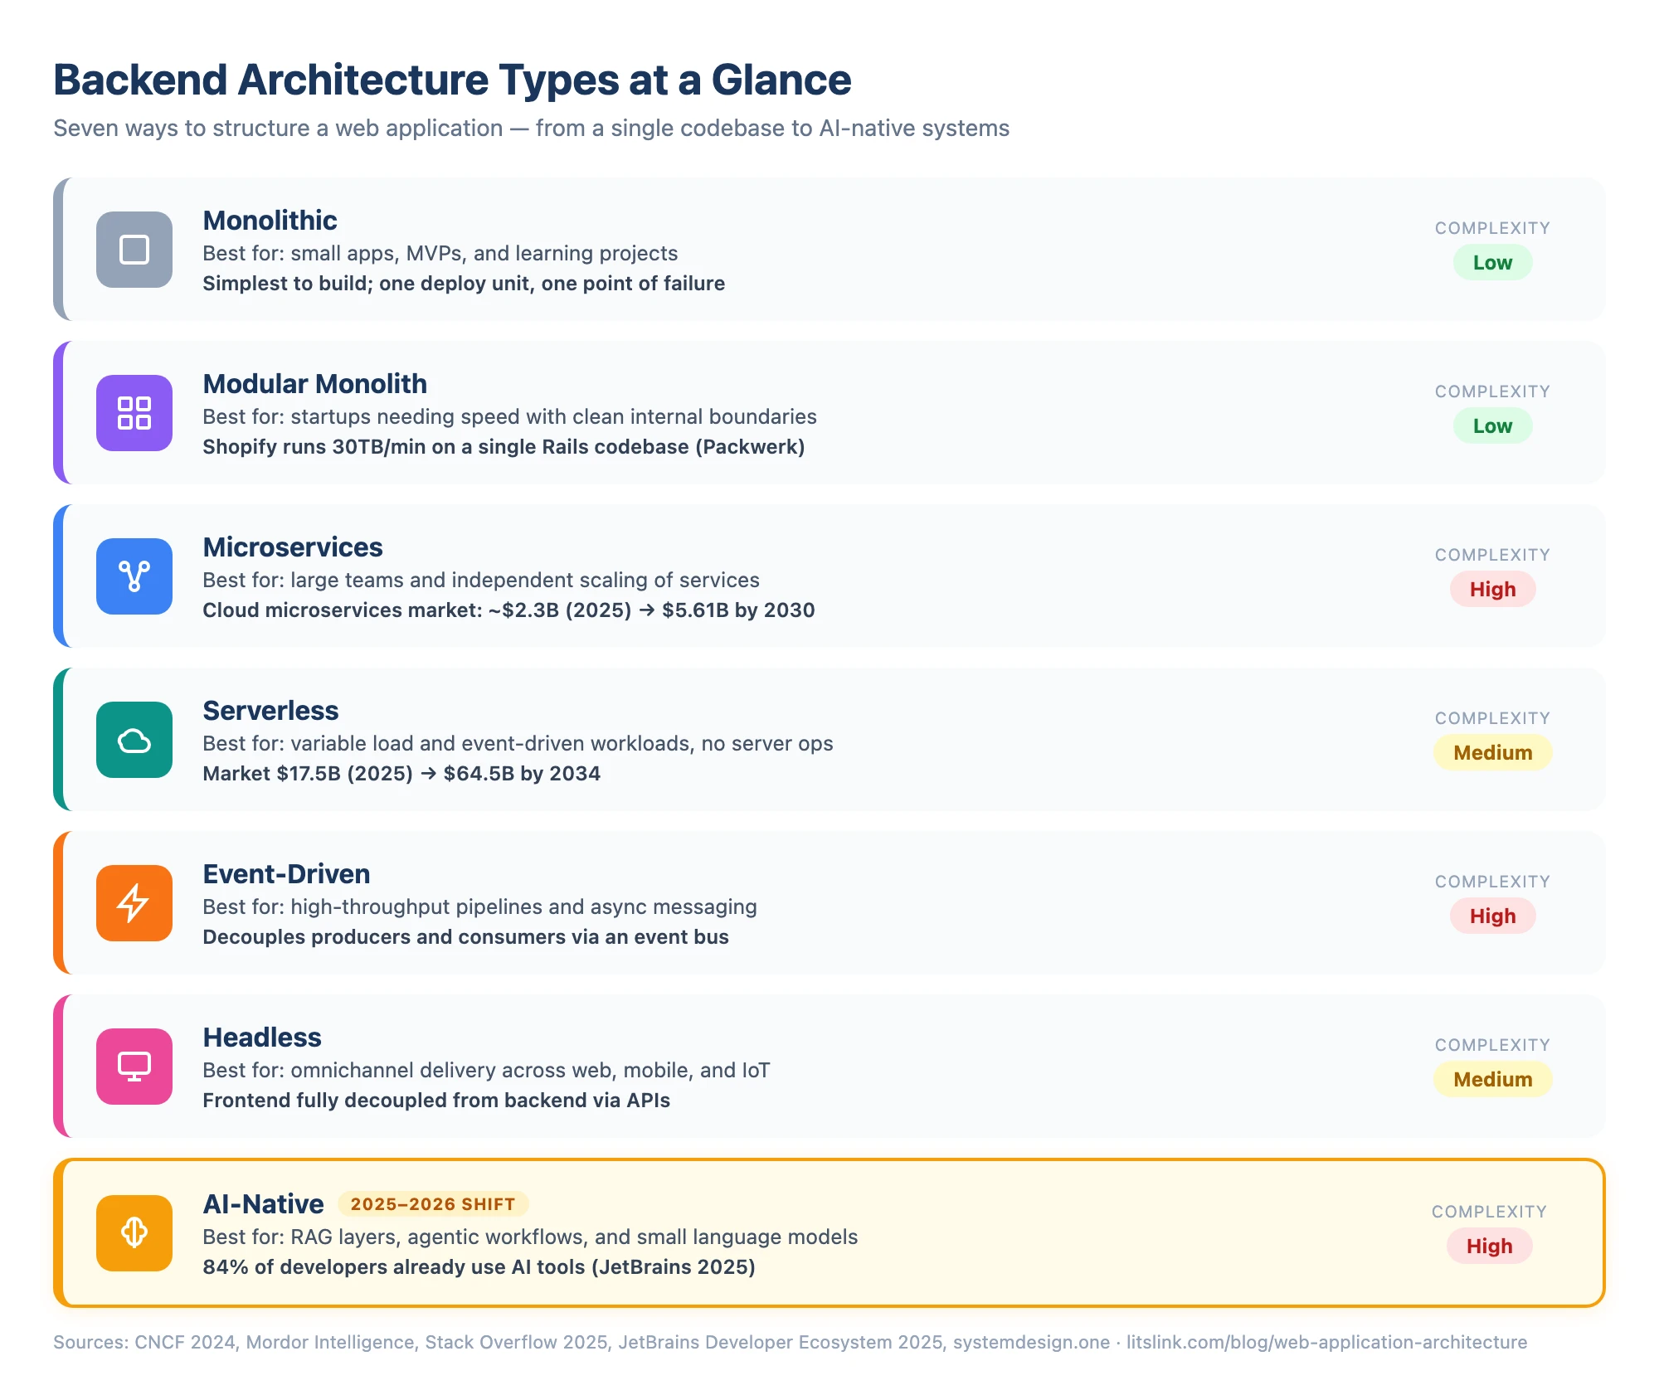
Task: Click Mordor Intelligence in the sources line
Action: (x=330, y=1343)
